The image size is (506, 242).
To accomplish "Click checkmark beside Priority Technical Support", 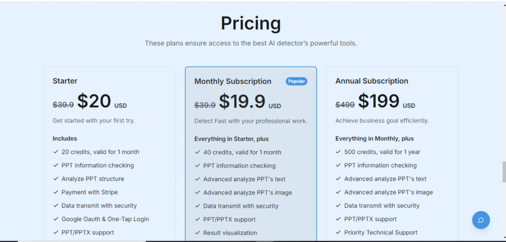I will tap(338, 232).
